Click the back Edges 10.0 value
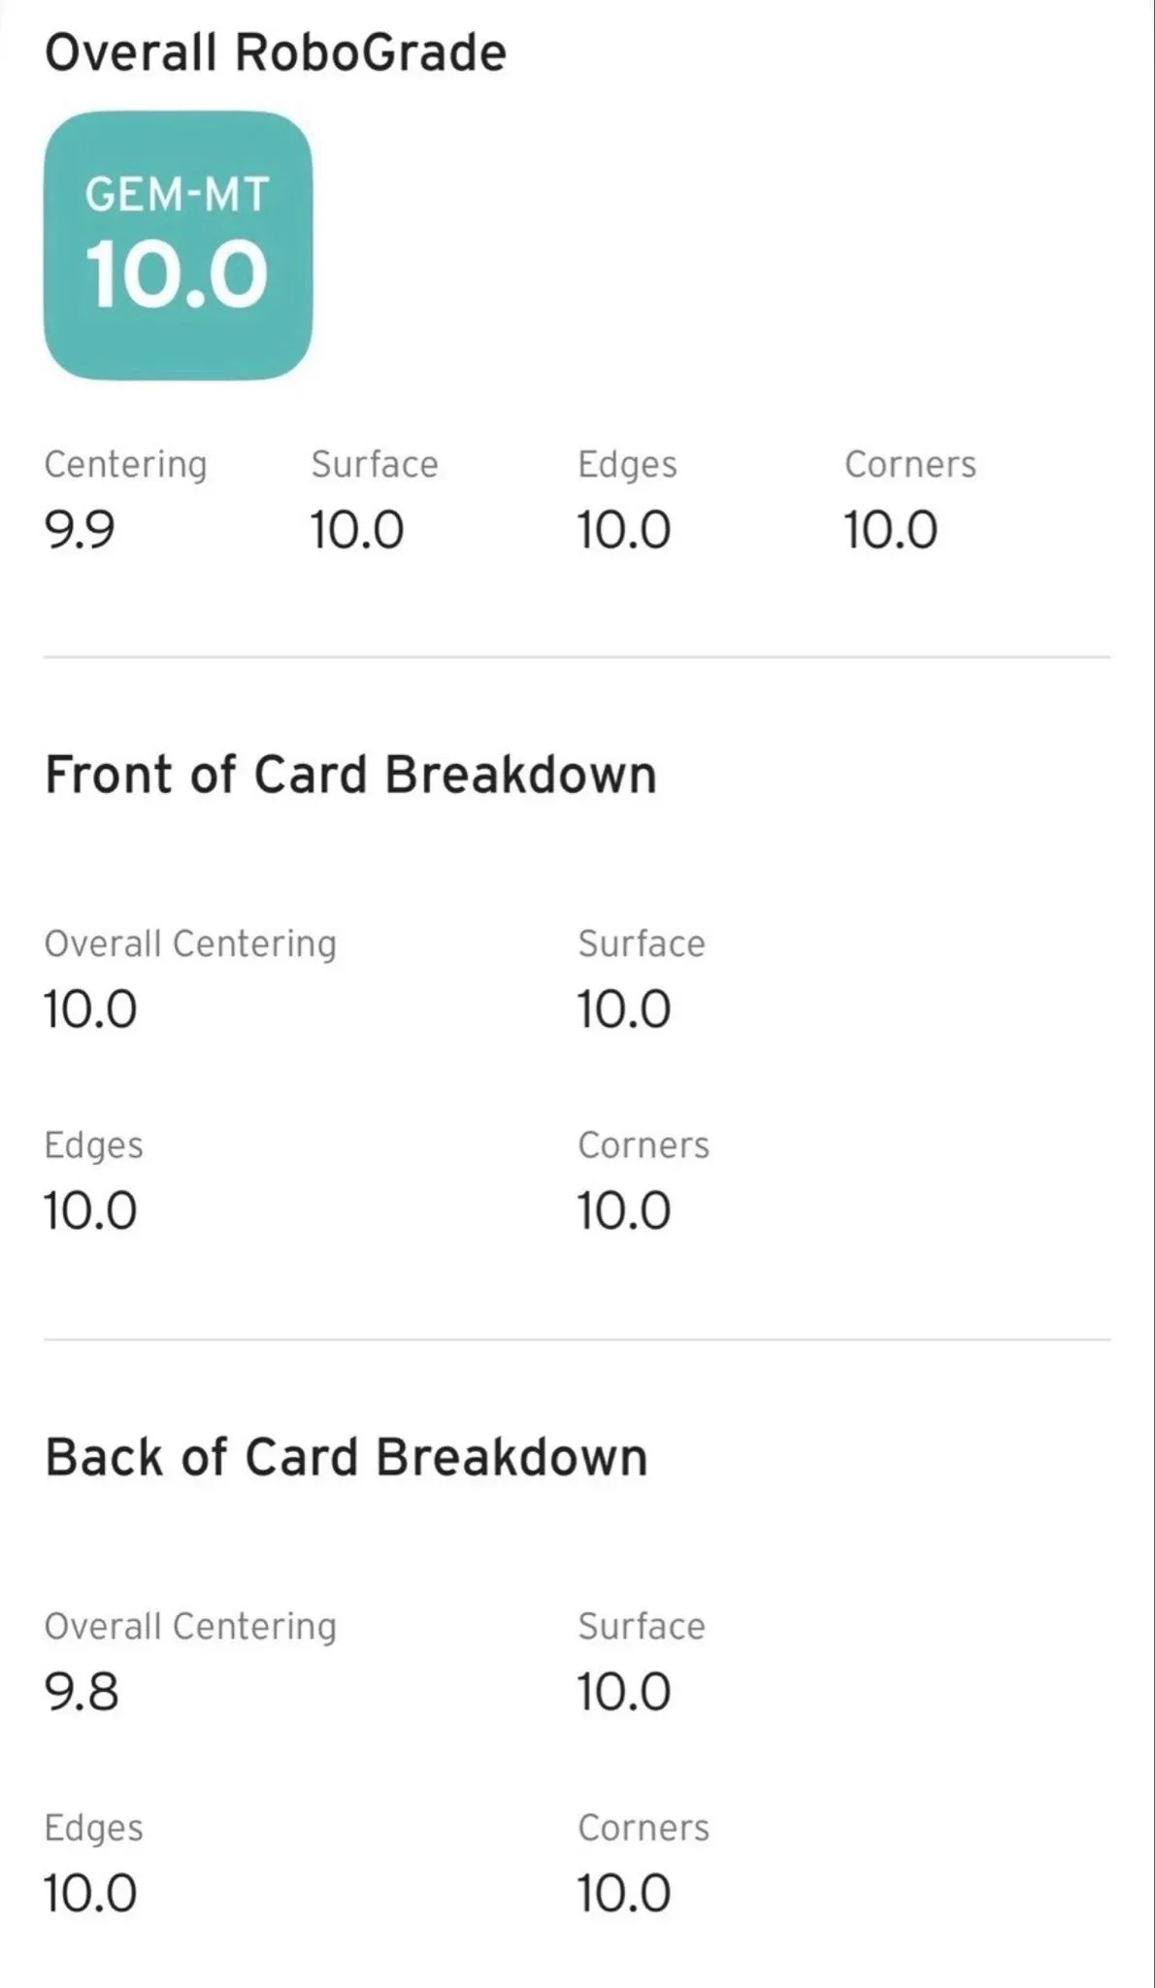The height and width of the screenshot is (1988, 1155). pyautogui.click(x=90, y=1893)
